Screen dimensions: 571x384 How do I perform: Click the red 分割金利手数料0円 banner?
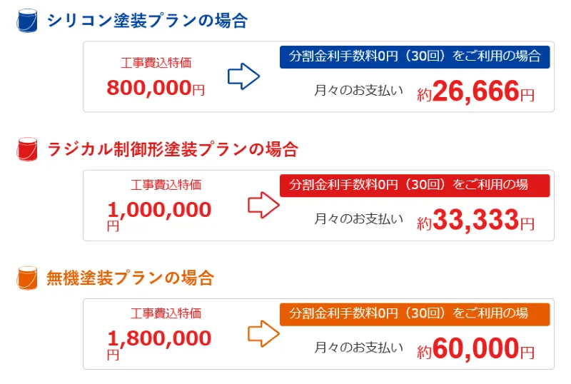[x=415, y=185]
